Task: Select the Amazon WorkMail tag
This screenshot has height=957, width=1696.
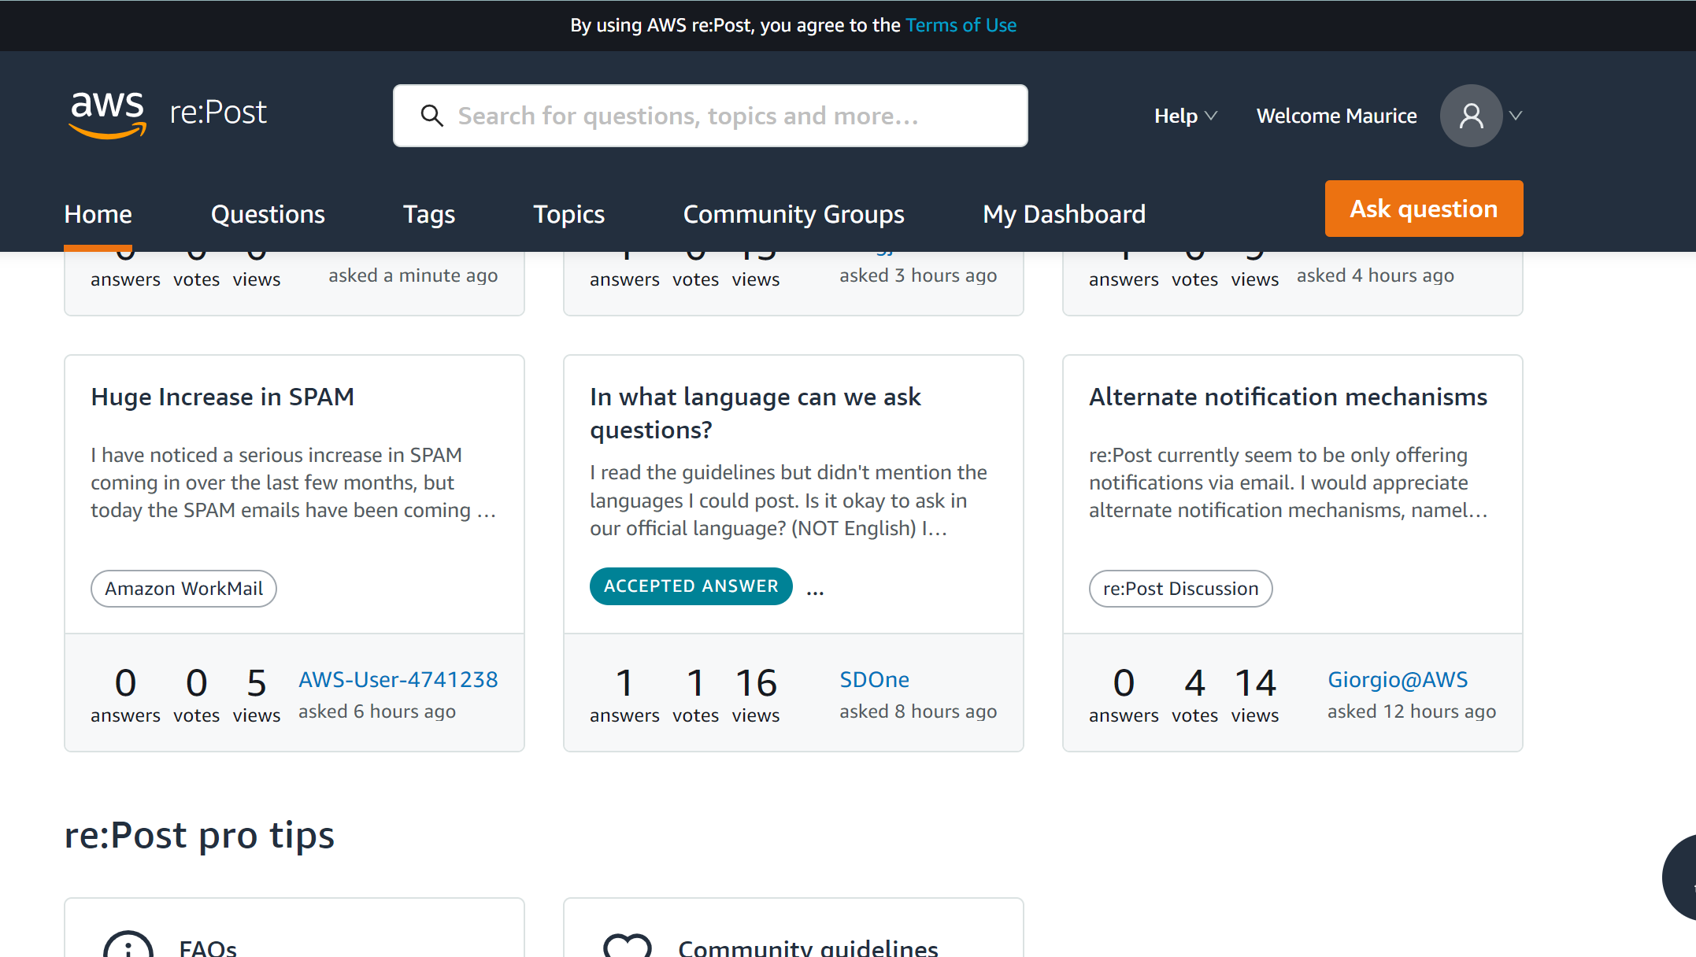Action: [x=183, y=589]
